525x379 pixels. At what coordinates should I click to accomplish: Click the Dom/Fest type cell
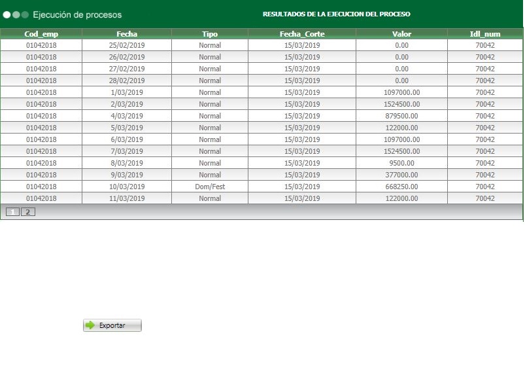pos(210,187)
